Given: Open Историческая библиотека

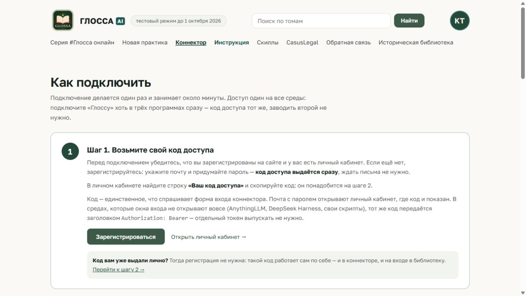Looking at the screenshot, I should 416,42.
